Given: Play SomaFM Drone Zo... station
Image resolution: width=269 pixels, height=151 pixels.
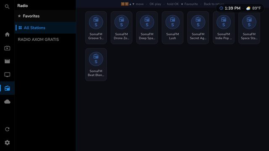Looking at the screenshot, I should (121, 28).
